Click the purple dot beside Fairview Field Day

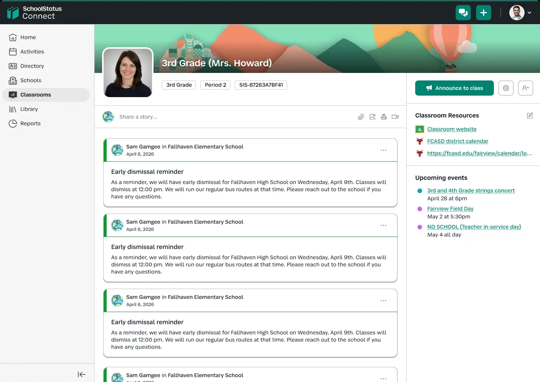[419, 209]
